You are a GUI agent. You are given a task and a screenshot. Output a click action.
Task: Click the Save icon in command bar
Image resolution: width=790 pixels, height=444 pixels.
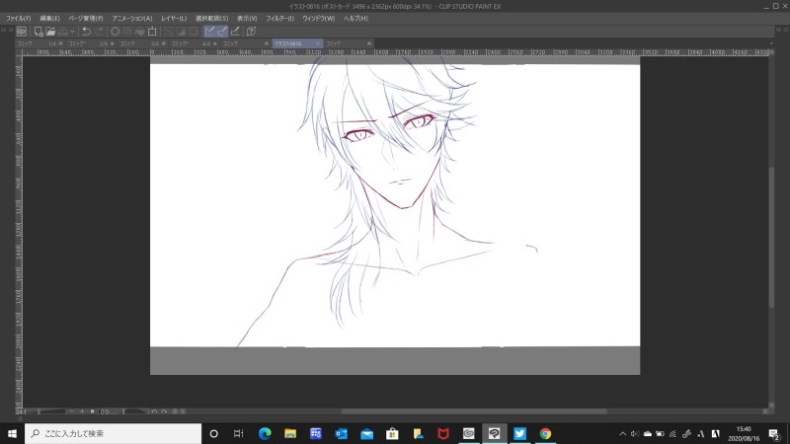(x=63, y=32)
